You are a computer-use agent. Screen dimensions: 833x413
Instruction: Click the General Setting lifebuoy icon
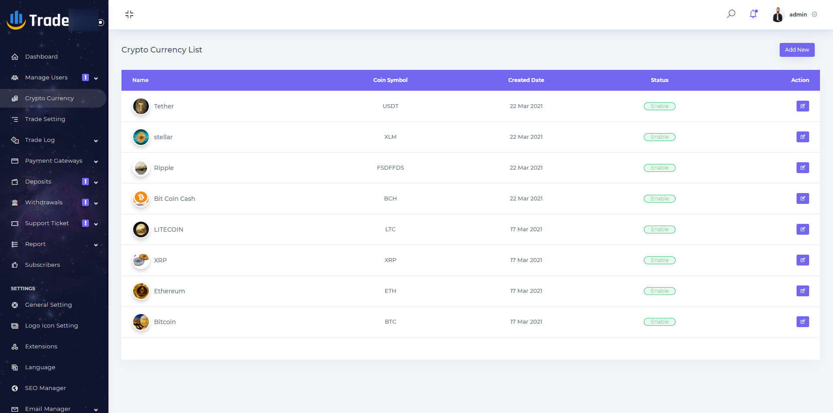[x=15, y=305]
